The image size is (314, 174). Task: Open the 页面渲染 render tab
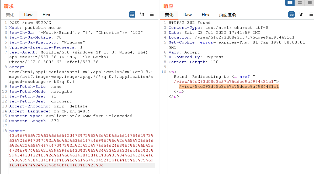point(227,15)
